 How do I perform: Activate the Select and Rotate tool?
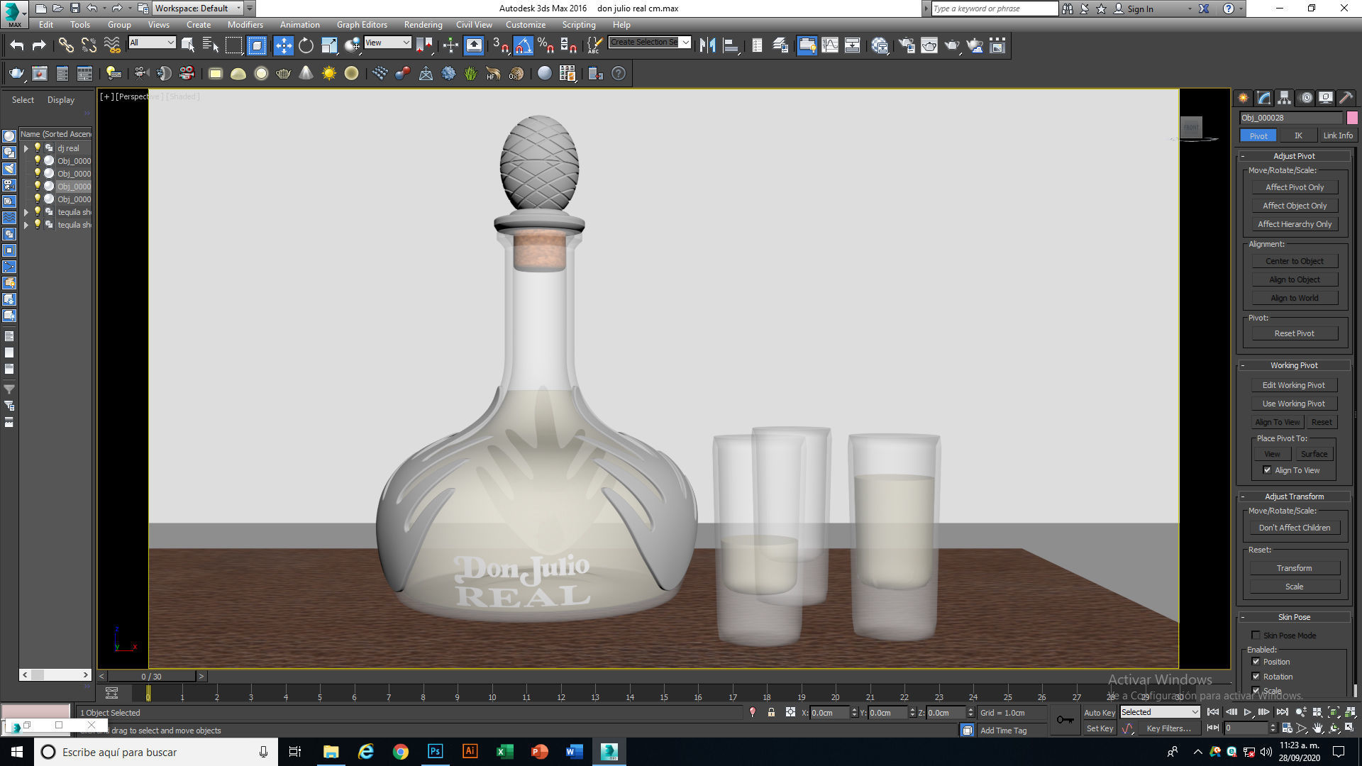(x=306, y=45)
